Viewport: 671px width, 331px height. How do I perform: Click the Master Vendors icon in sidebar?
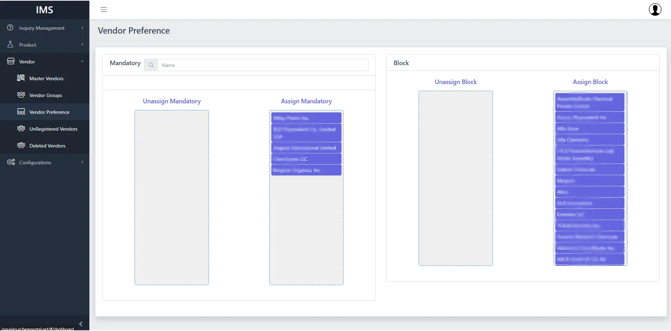pos(21,78)
